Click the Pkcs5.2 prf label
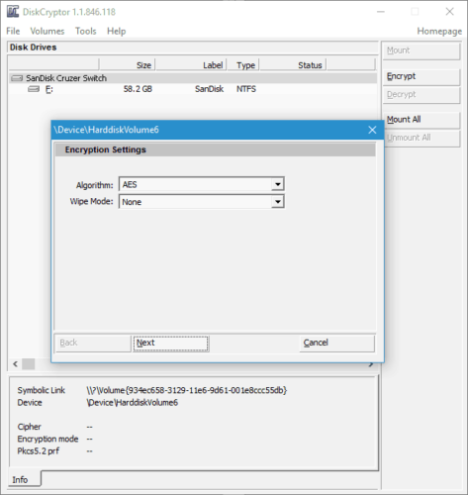The image size is (468, 495). [x=39, y=451]
